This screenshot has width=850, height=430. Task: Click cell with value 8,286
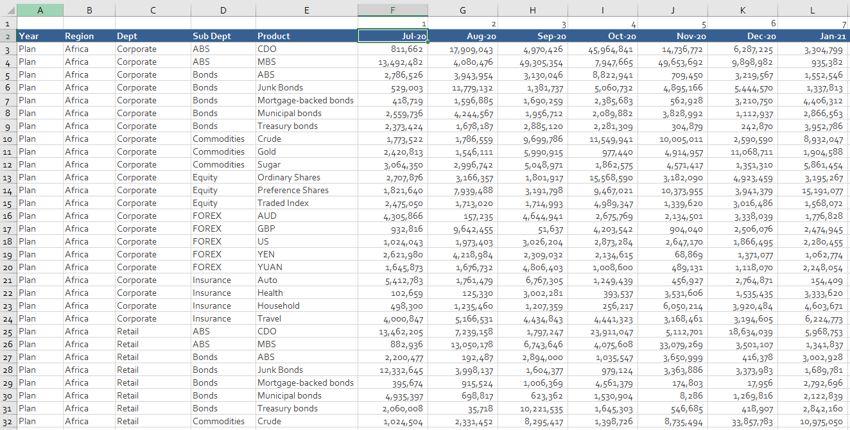point(673,395)
